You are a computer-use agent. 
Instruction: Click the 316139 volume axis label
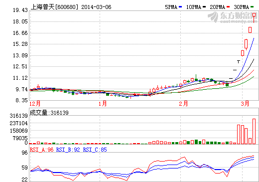click(x=18, y=116)
